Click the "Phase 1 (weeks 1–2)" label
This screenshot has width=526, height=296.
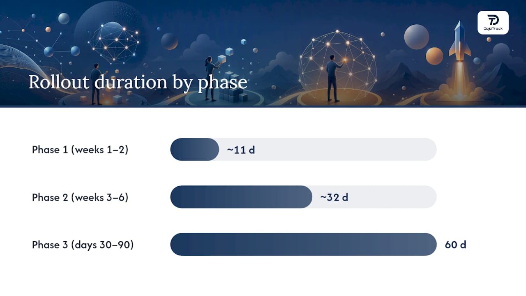[80, 150]
